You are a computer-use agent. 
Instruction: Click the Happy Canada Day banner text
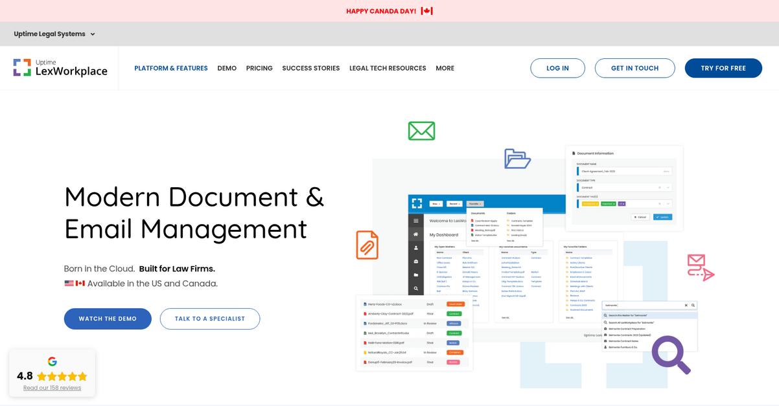(x=381, y=11)
